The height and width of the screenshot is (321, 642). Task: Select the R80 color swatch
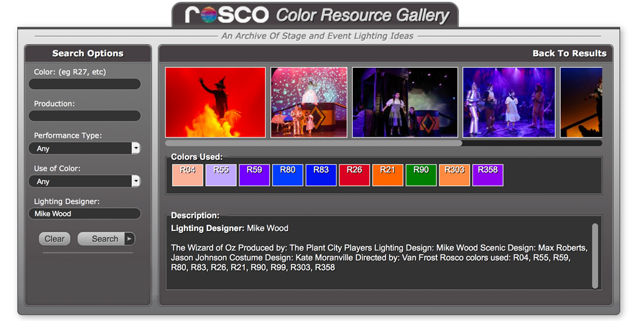pyautogui.click(x=288, y=175)
